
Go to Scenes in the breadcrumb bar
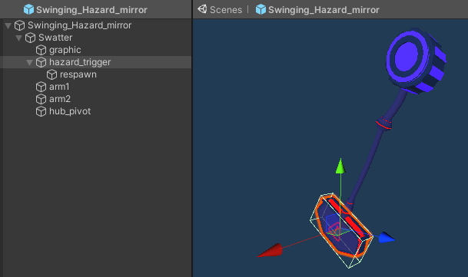coord(226,10)
